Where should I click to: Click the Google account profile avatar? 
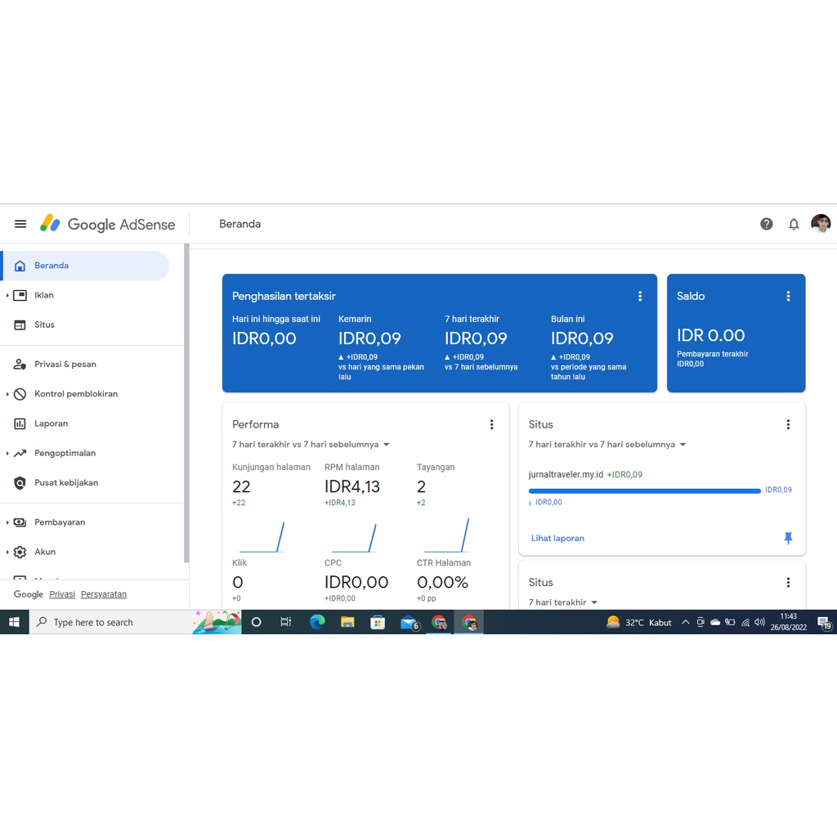(x=821, y=223)
